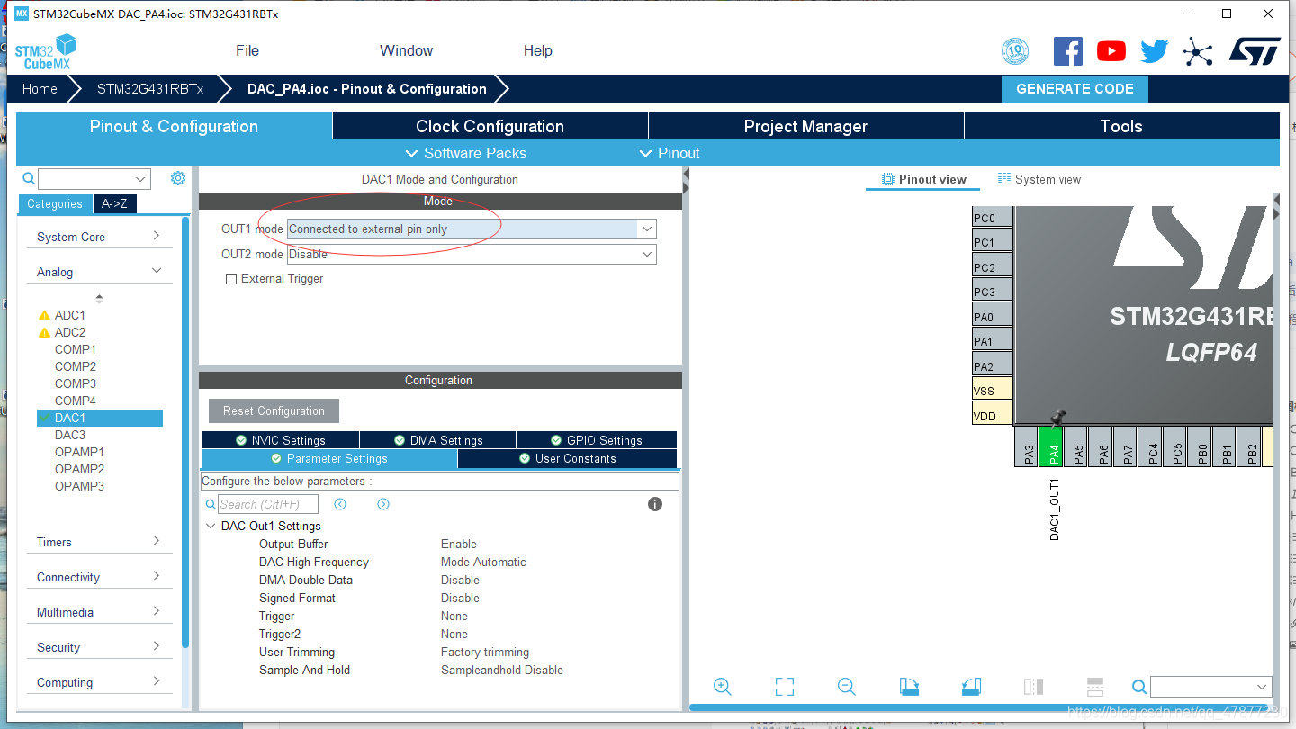This screenshot has width=1296, height=729.
Task: Zoom out of the pinout view
Action: (x=846, y=687)
